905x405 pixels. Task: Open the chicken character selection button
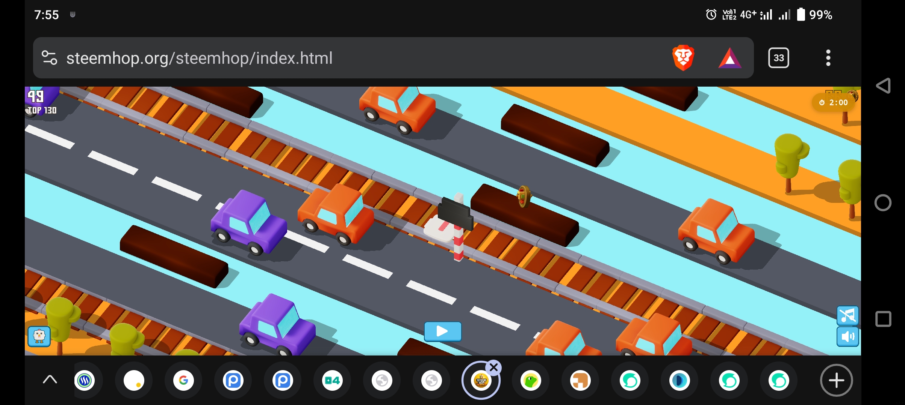[39, 336]
